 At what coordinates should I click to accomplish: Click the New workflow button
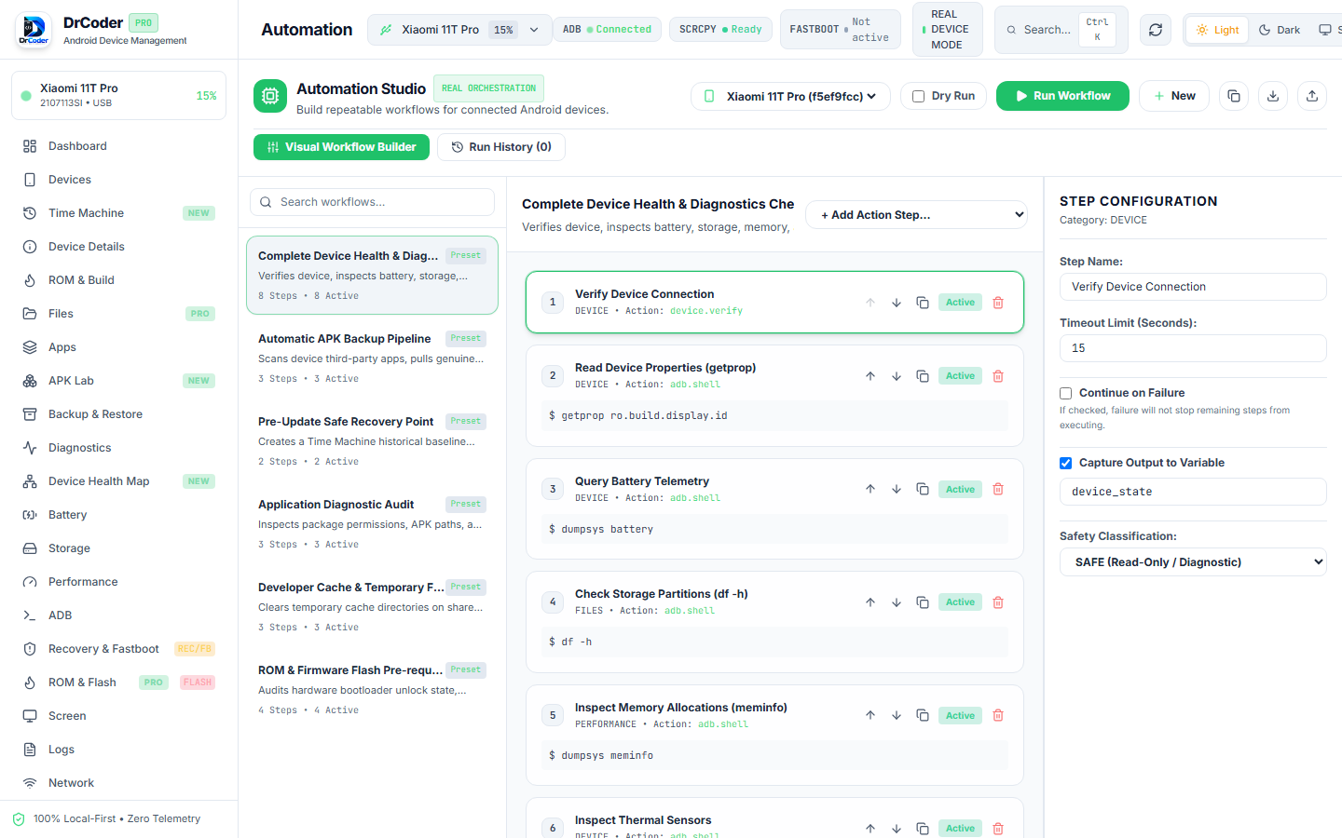(1174, 96)
